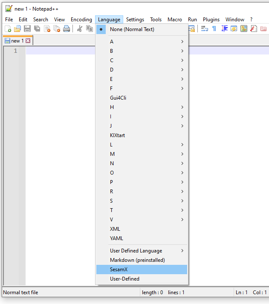The height and width of the screenshot is (304, 269).
Task: Click the Close document toolbar icon
Action: tap(47, 29)
